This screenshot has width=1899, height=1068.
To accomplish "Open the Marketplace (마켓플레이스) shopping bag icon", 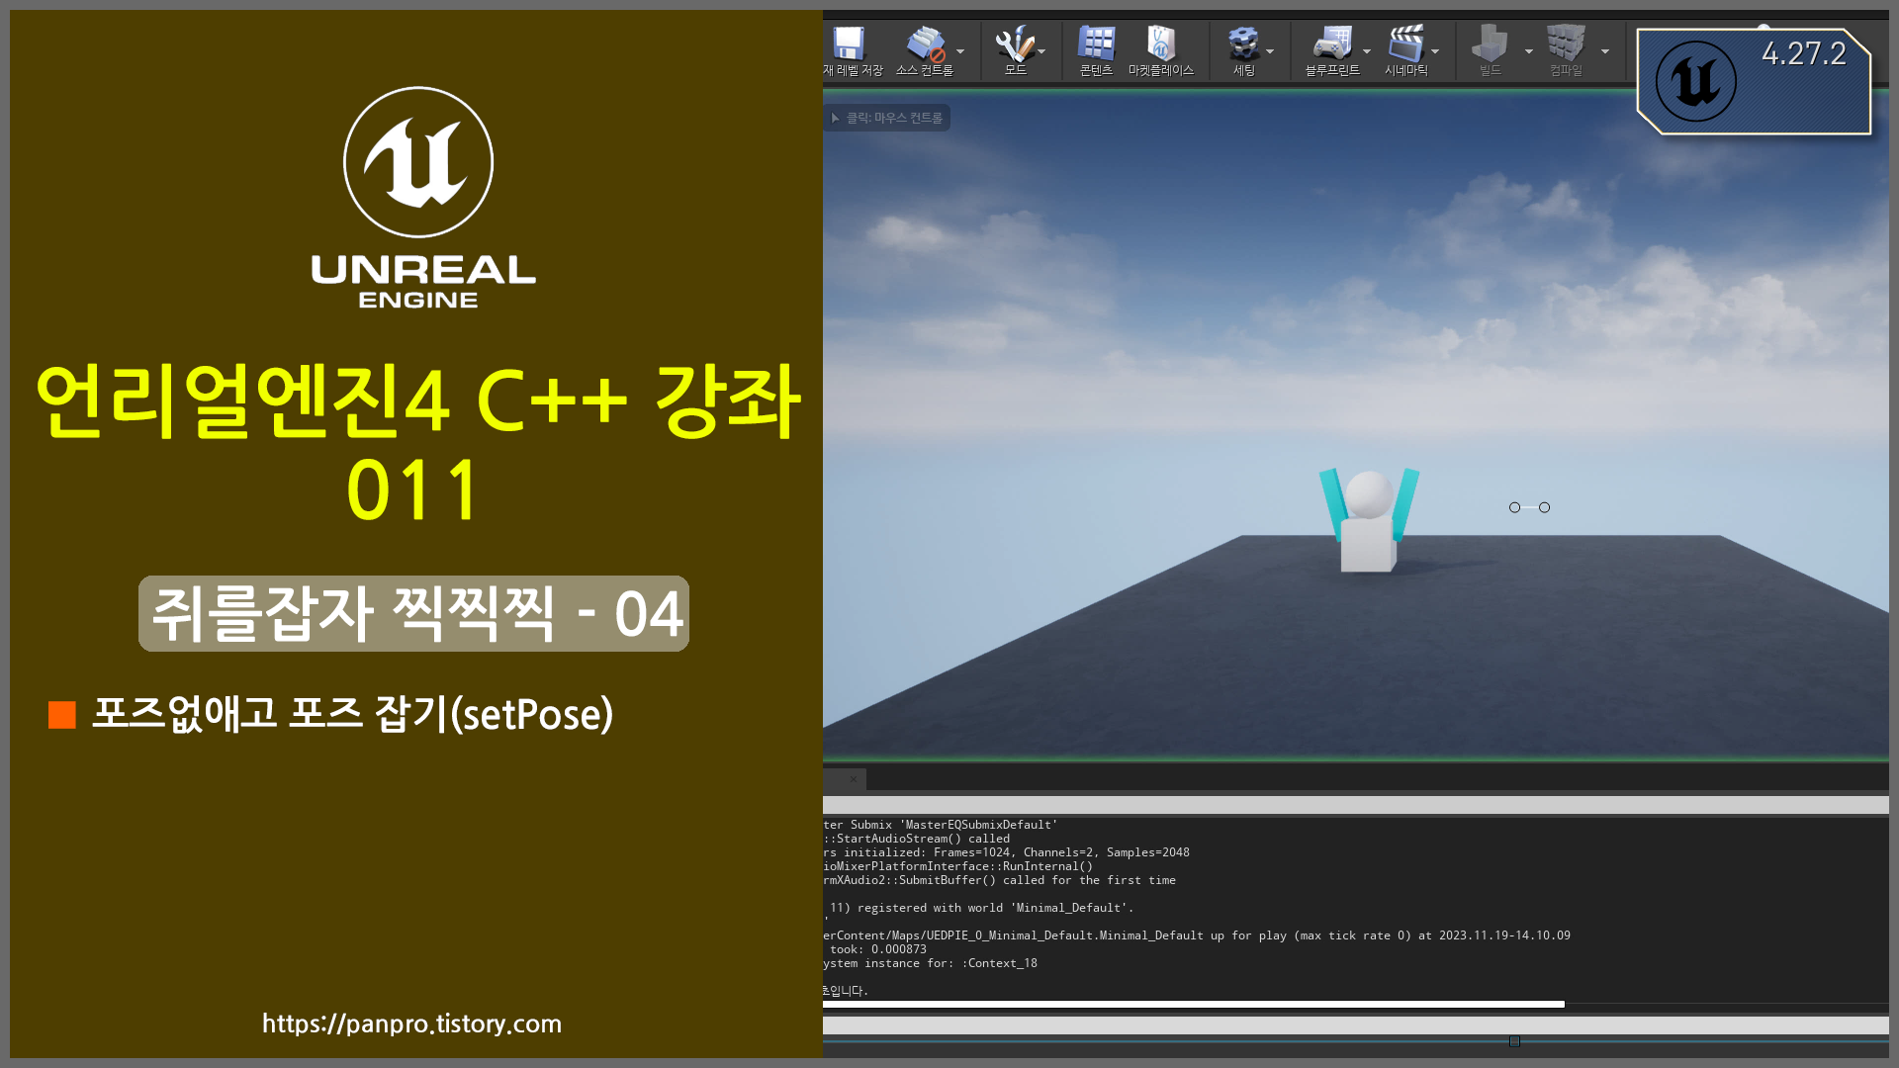I will tap(1161, 44).
